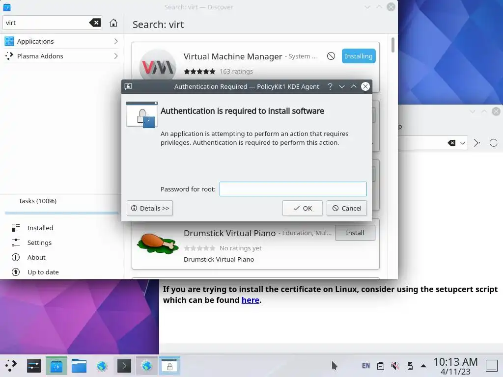The height and width of the screenshot is (377, 503).
Task: Click the lock authentication icon in dialog
Action: 142,114
